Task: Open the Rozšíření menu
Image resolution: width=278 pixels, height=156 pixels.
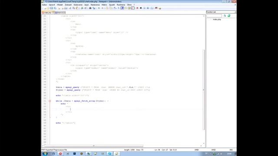Action: click(121, 5)
